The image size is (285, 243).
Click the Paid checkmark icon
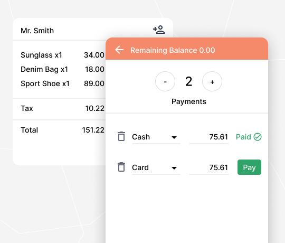pos(258,137)
